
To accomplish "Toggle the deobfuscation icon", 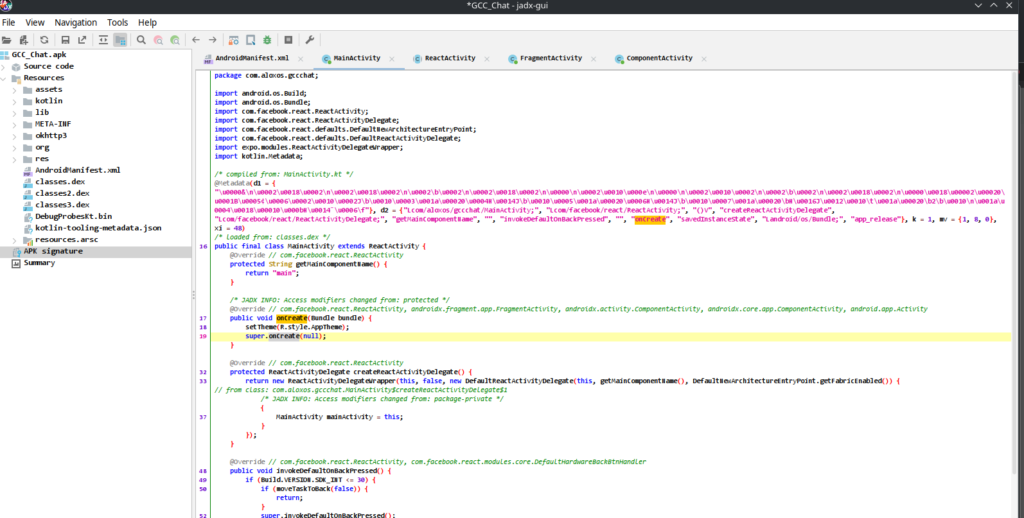I will 234,40.
